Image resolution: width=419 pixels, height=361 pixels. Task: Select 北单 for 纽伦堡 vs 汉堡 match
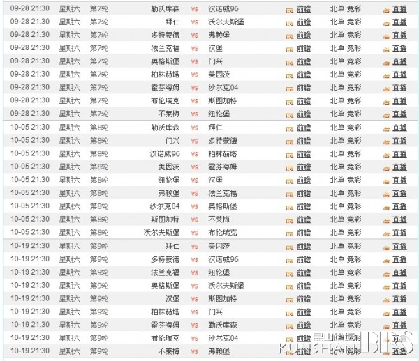point(337,180)
